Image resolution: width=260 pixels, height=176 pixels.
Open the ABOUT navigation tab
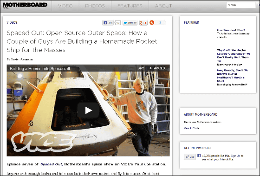[163, 6]
